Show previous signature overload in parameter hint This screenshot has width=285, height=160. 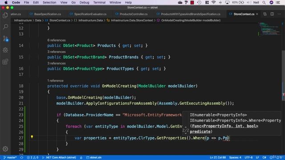pyautogui.click(x=186, y=127)
